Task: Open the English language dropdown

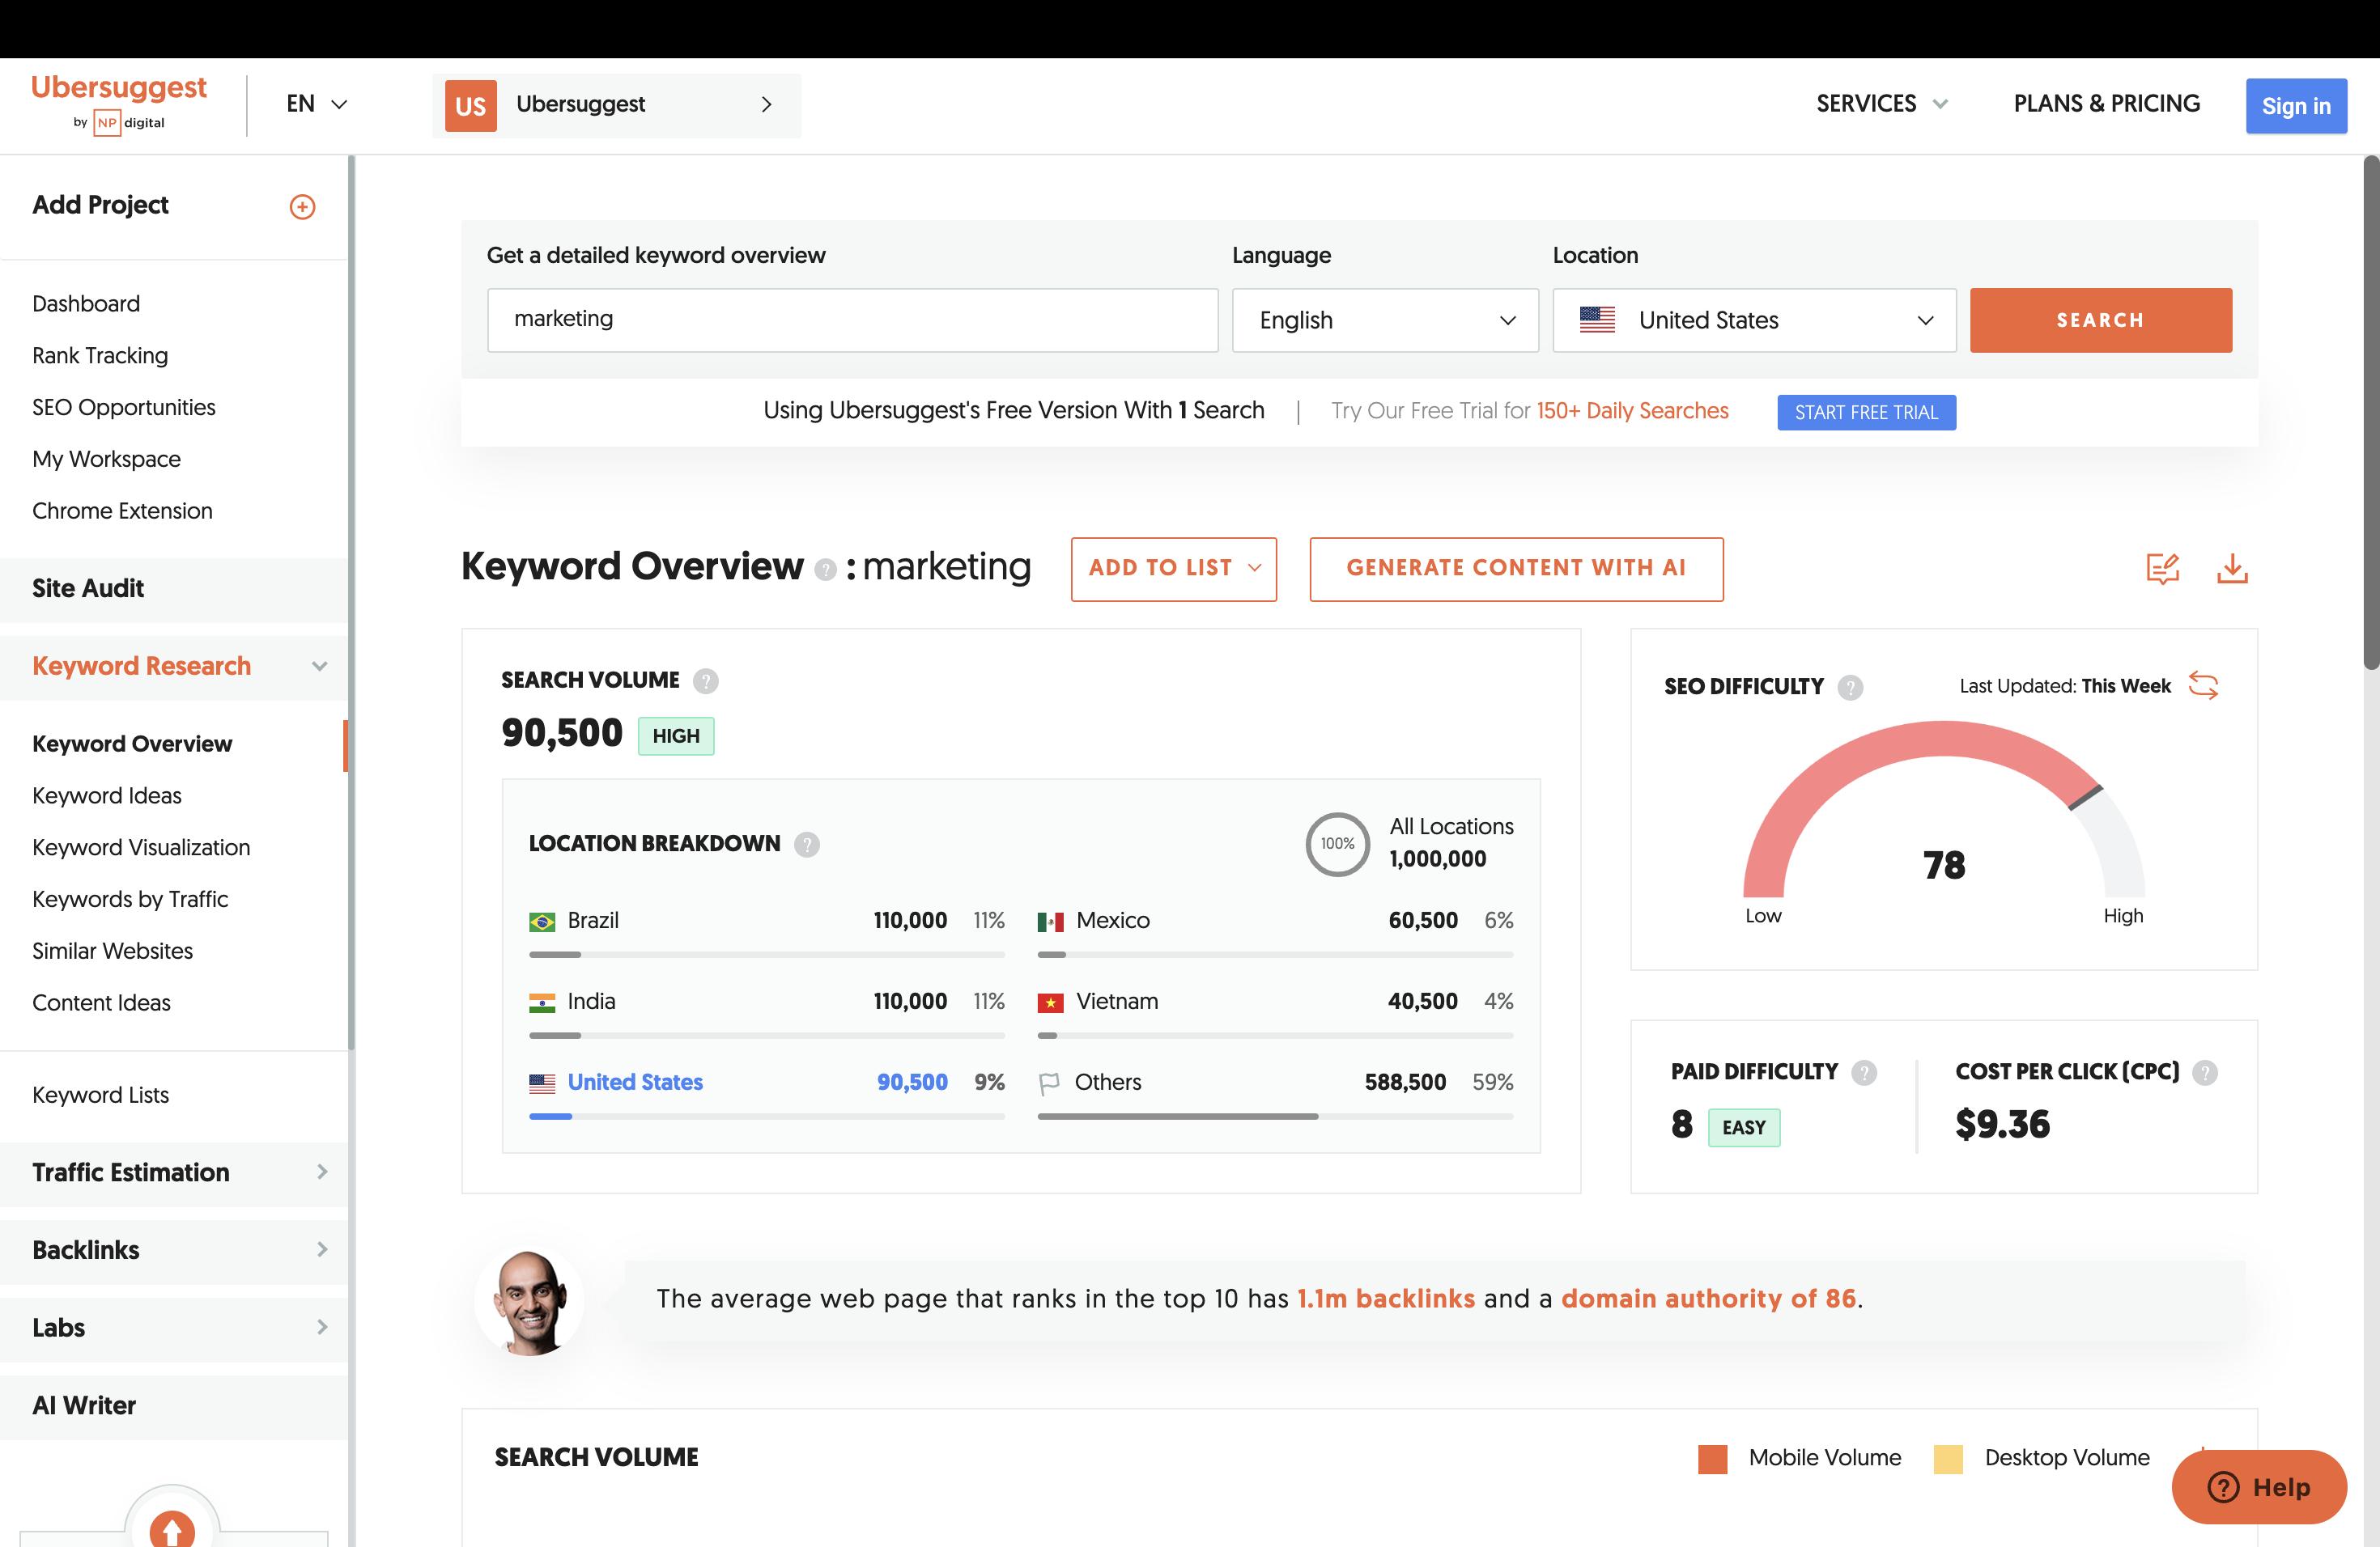Action: (x=1384, y=320)
